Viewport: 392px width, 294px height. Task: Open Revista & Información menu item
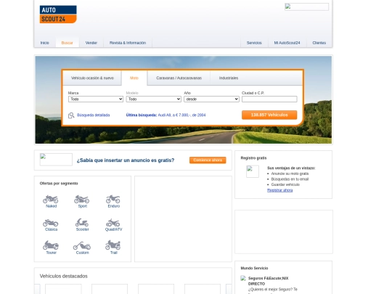point(128,43)
